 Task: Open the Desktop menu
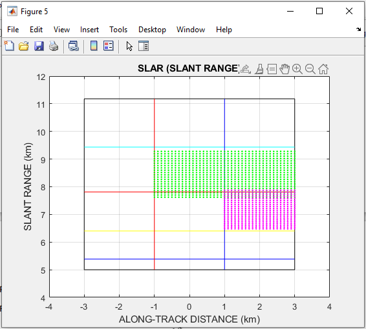[152, 30]
